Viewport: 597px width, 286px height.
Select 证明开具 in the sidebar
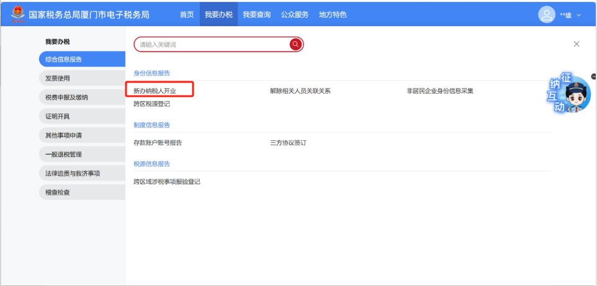pyautogui.click(x=83, y=116)
